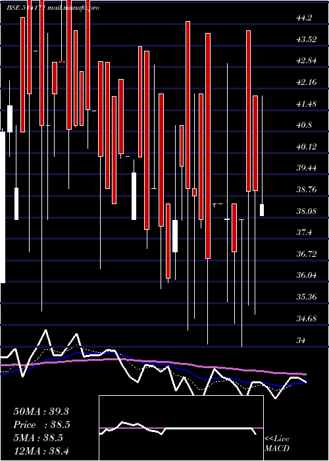Click the 41.48 price axis label

pyautogui.click(x=307, y=104)
